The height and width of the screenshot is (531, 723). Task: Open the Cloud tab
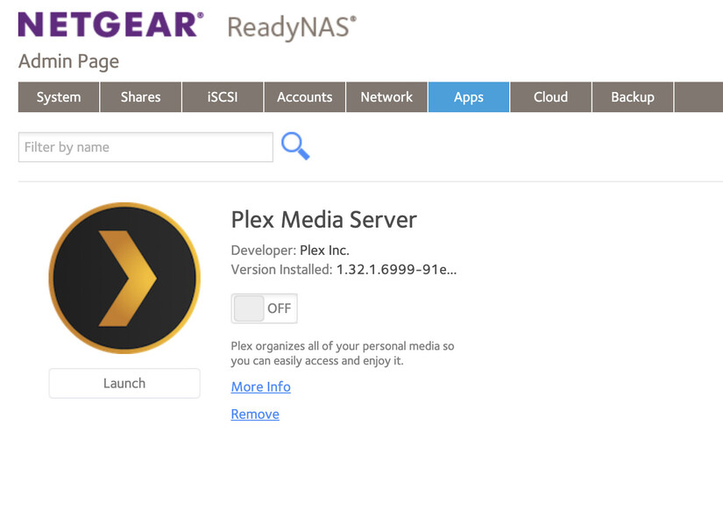pyautogui.click(x=551, y=97)
